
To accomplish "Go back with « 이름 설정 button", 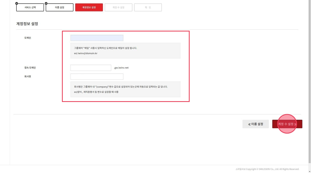I will coord(256,124).
